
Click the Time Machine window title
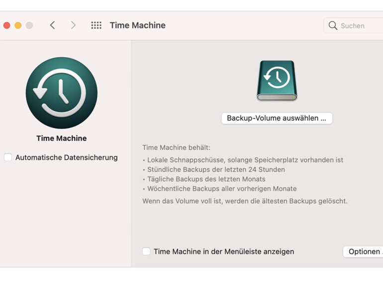(x=137, y=25)
